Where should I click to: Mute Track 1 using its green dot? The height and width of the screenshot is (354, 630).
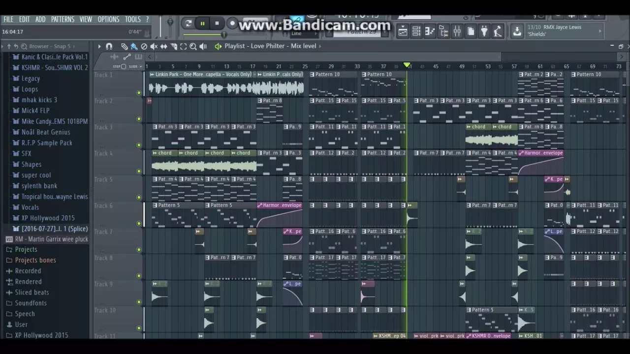139,92
